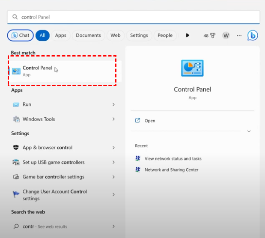The image size is (265, 238).
Task: Show more filters with the play arrow
Action: 188,36
